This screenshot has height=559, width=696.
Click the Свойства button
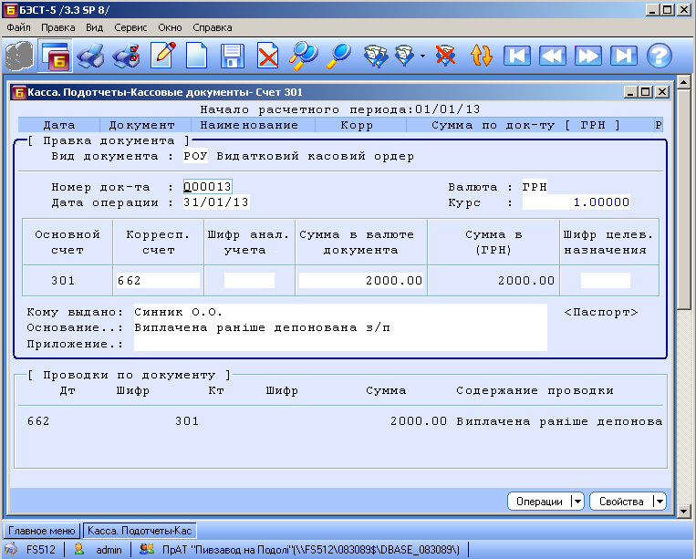tap(621, 502)
